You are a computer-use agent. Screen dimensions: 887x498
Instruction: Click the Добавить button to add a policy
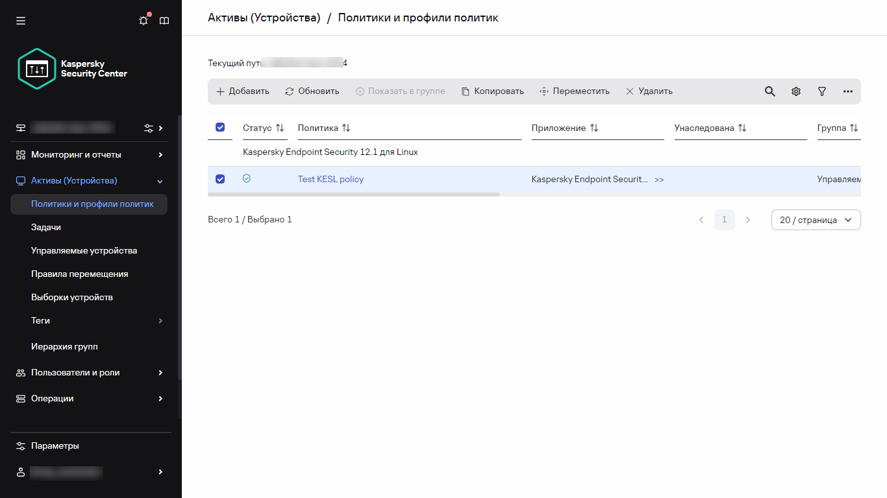pyautogui.click(x=242, y=91)
